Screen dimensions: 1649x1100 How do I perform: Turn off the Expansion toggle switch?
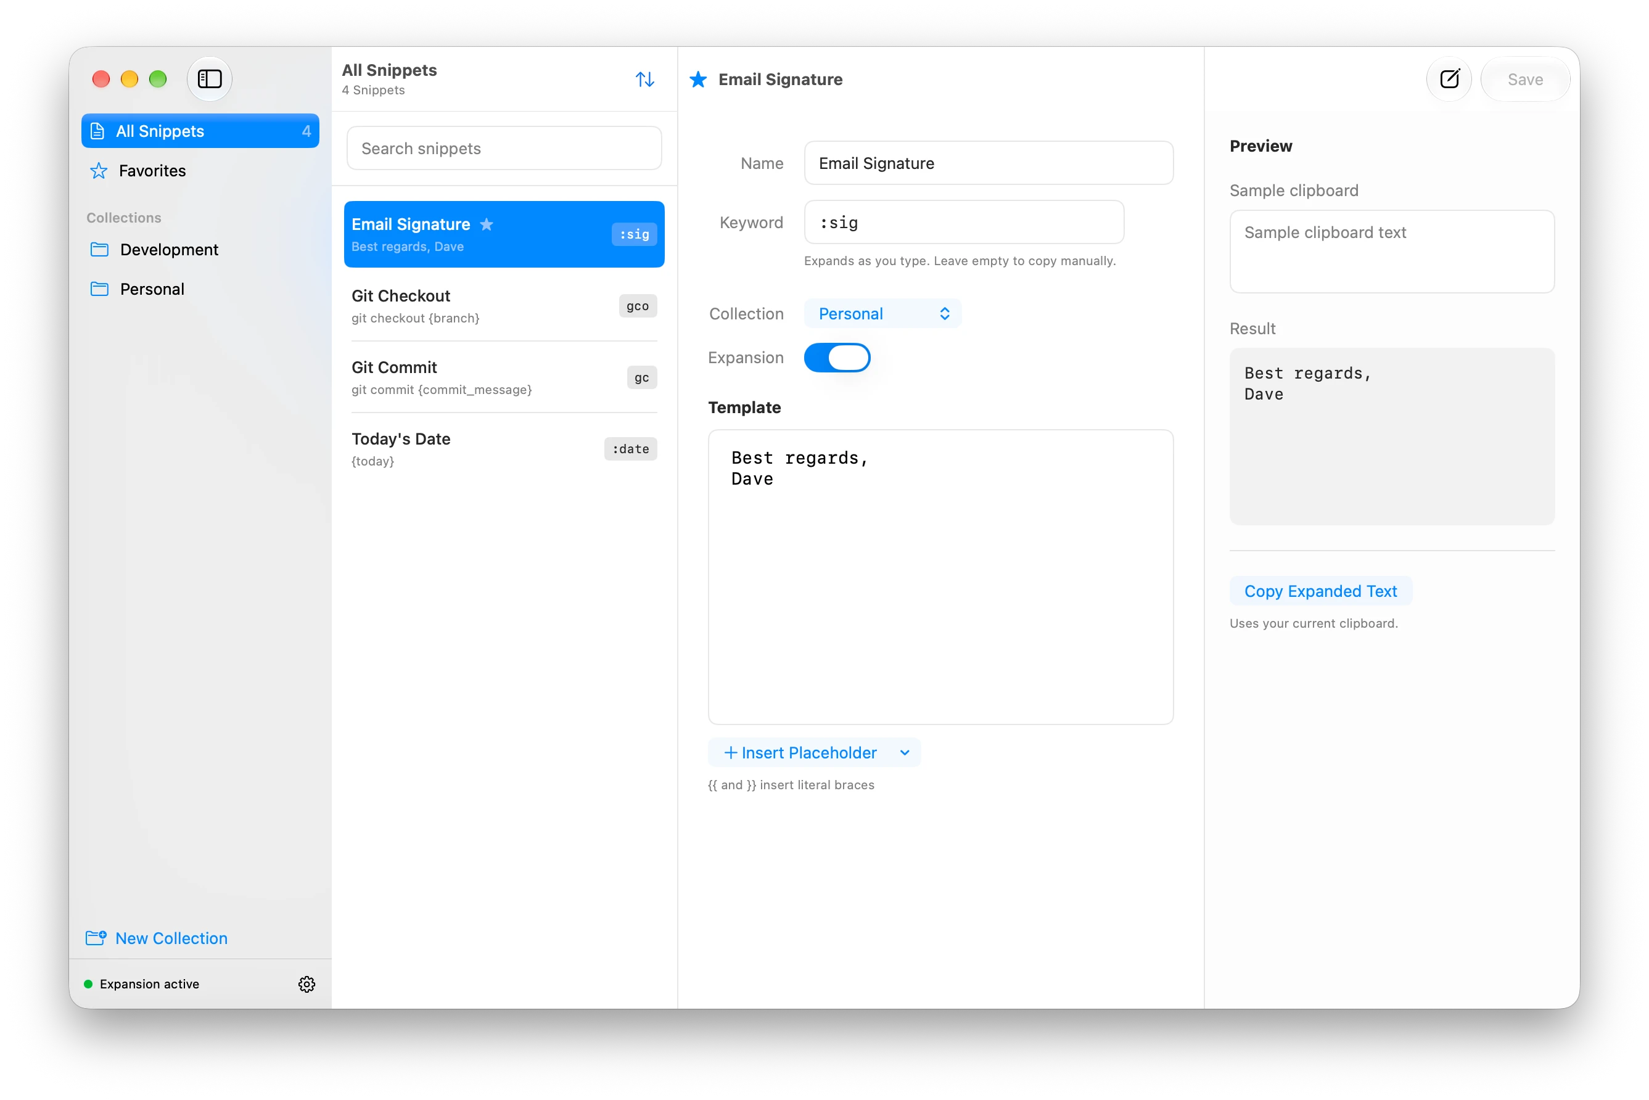pos(836,357)
